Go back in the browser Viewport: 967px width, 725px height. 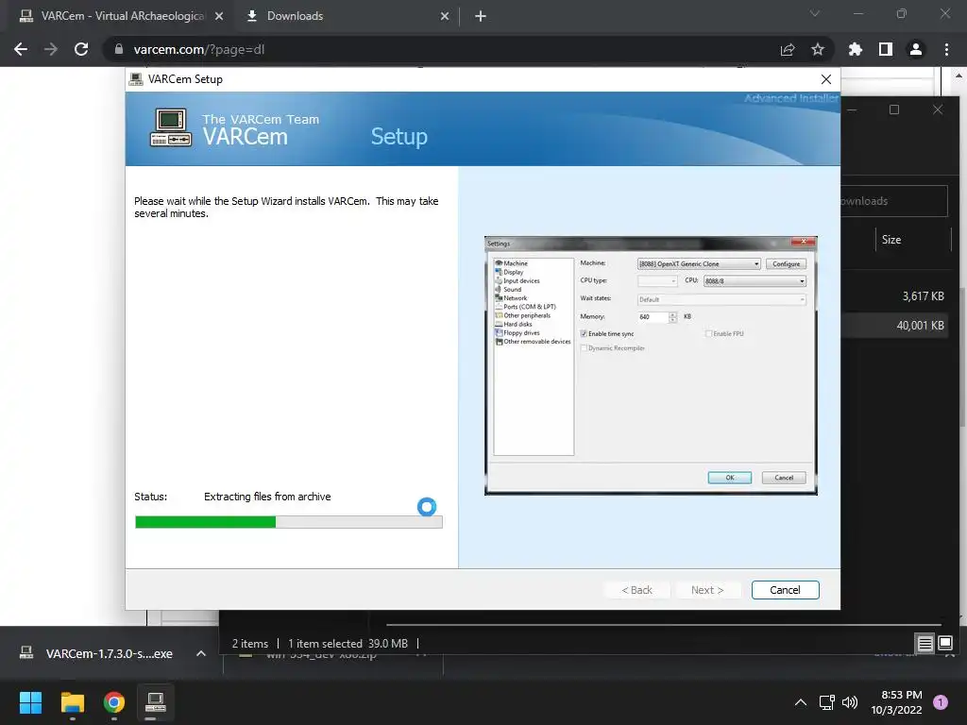[x=21, y=49]
